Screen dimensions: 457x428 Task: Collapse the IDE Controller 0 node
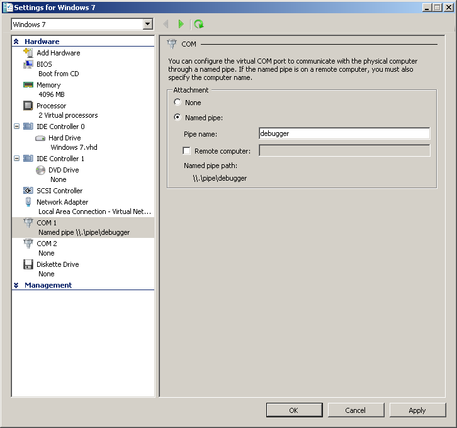coord(17,126)
